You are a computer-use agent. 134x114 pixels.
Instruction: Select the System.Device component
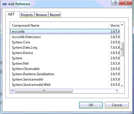[65, 53]
